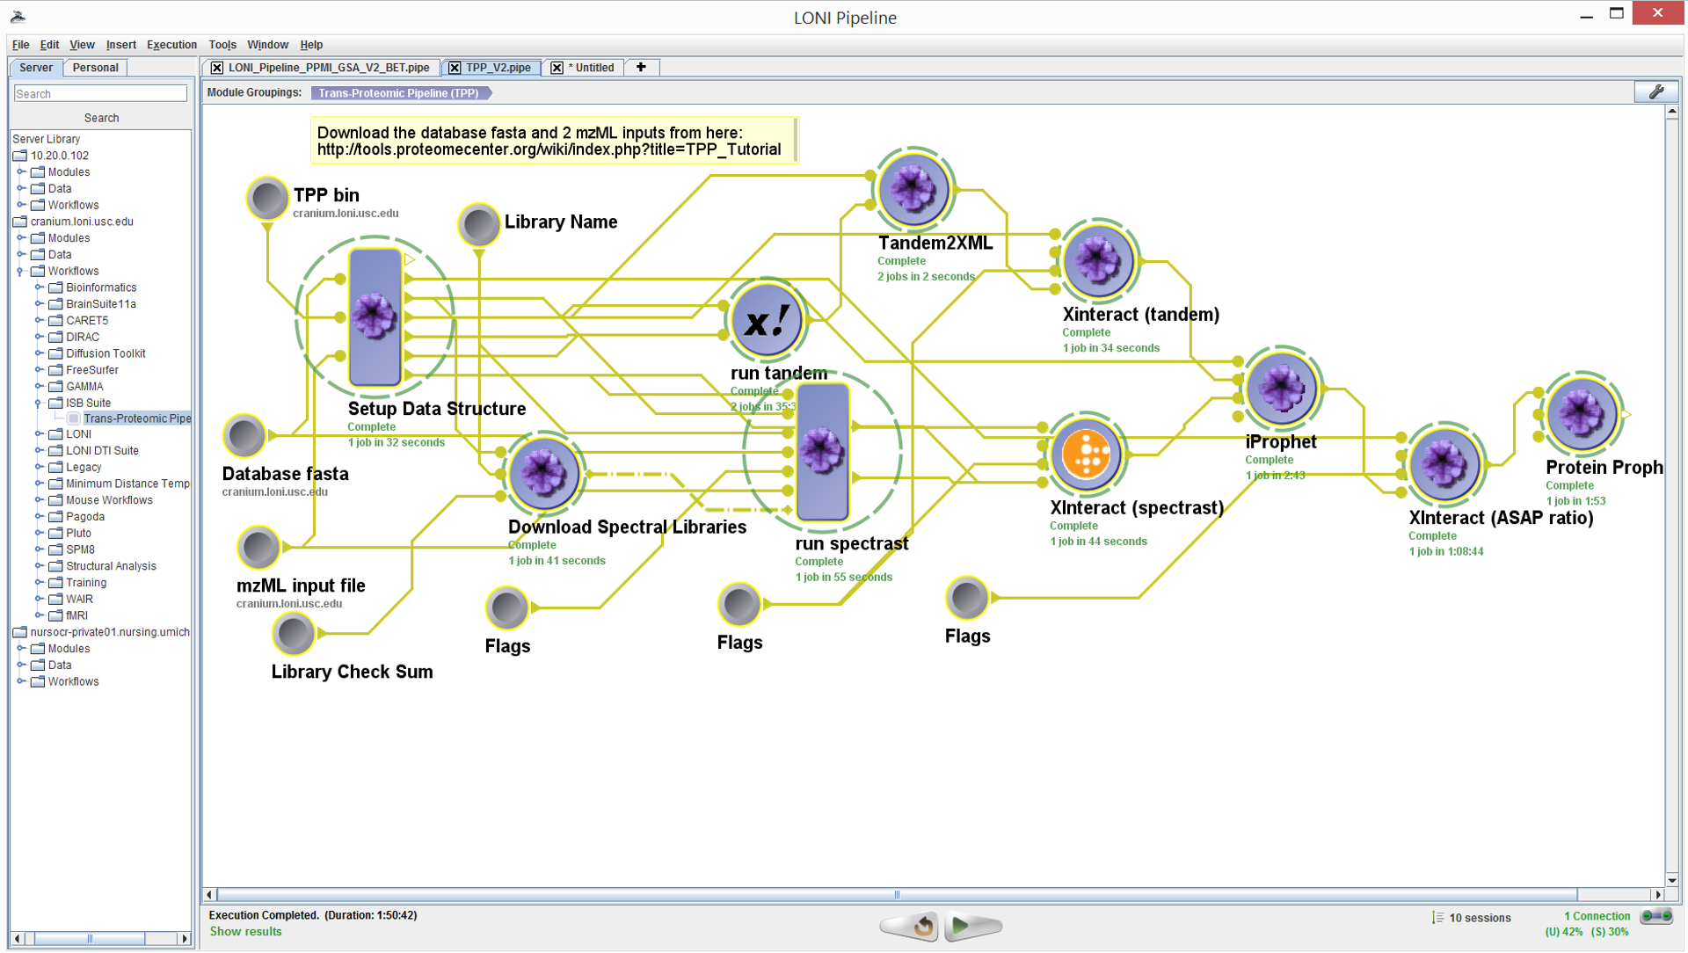Expand the Structural Analysis folder
Screen dimensions: 1688x953
pos(39,566)
